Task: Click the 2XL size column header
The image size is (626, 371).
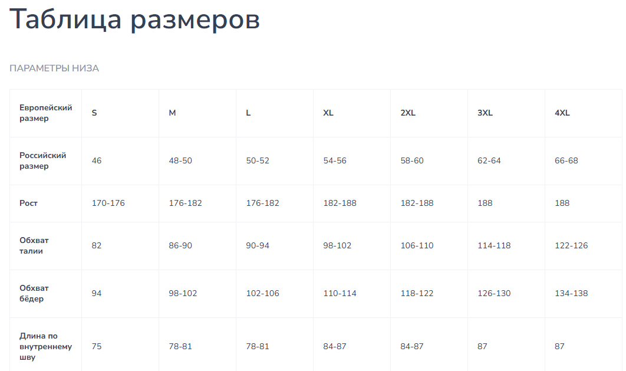Action: (408, 113)
